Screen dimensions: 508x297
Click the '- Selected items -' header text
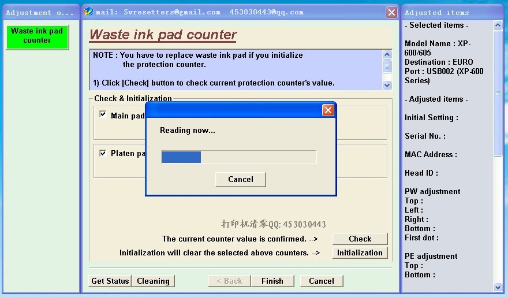pyautogui.click(x=436, y=25)
